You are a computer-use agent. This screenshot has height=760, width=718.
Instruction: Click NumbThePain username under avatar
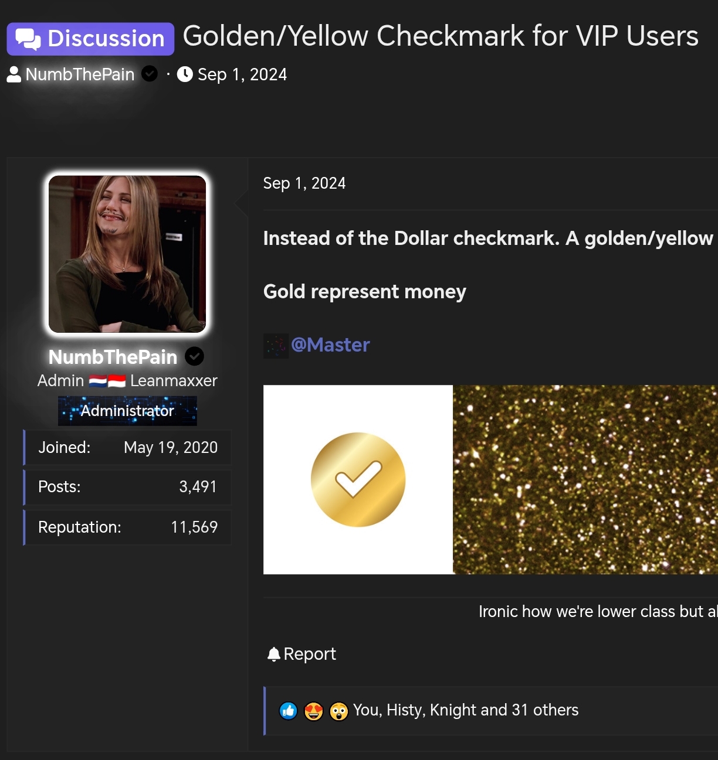coord(113,357)
